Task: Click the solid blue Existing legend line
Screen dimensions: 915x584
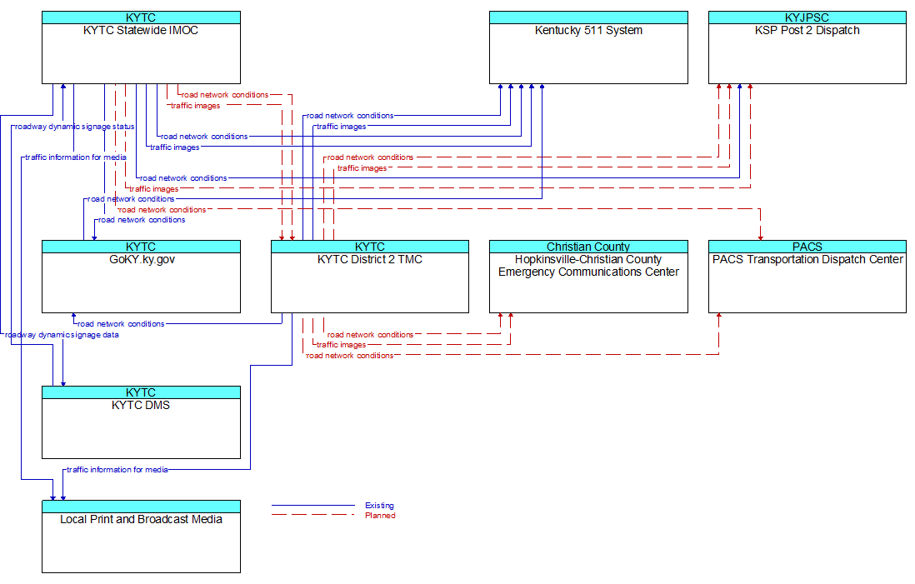Action: click(312, 505)
